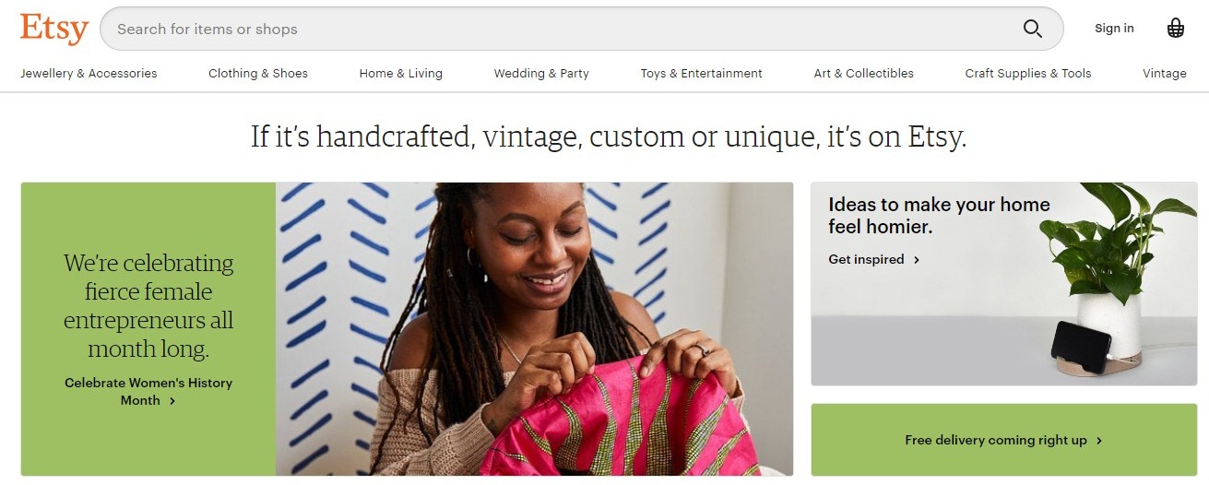Click the arrow after Get inspired
Image resolution: width=1209 pixels, height=485 pixels.
tap(917, 260)
